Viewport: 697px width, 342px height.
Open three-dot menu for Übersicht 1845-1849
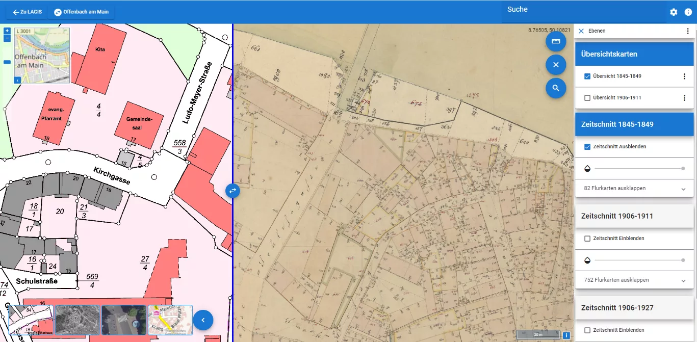click(x=684, y=76)
